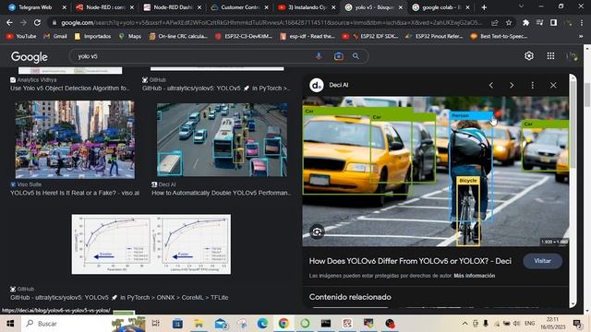This screenshot has width=591, height=332.
Task: Click the Google logo
Action: (30, 57)
